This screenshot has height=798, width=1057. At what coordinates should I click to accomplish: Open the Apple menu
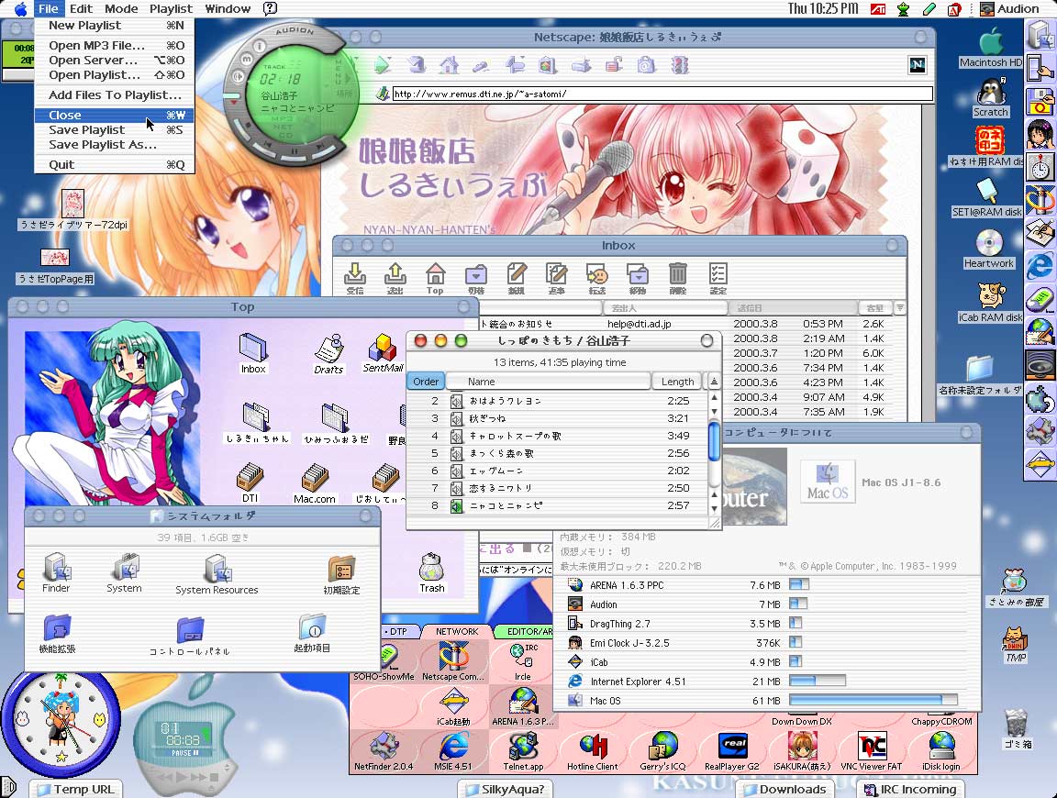(x=20, y=9)
